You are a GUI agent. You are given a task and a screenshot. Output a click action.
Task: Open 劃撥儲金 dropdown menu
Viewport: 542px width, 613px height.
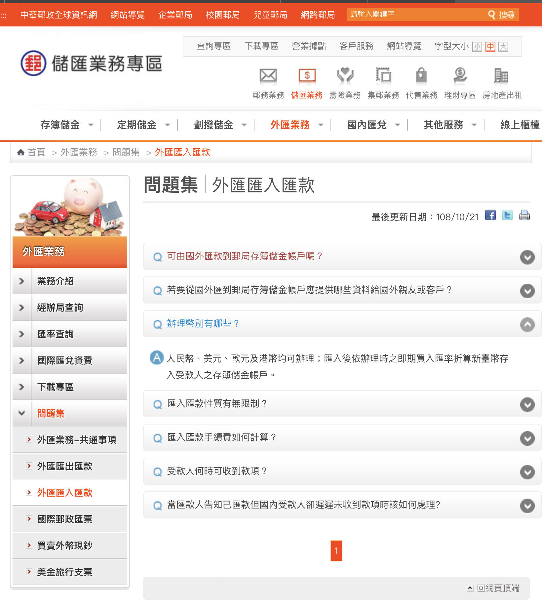click(x=220, y=125)
